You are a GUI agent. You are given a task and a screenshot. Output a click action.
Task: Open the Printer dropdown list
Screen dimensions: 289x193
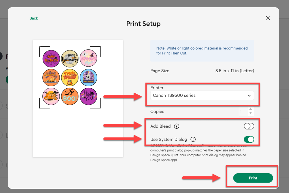pos(202,95)
